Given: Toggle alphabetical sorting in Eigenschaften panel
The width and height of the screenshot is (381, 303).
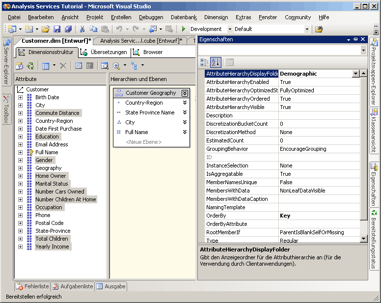Looking at the screenshot, I should pyautogui.click(x=216, y=62).
